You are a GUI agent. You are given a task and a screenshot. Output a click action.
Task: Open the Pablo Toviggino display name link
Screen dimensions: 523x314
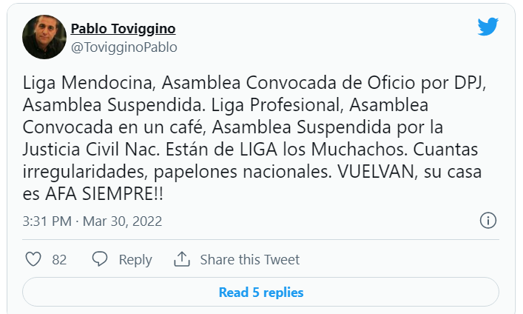point(123,29)
